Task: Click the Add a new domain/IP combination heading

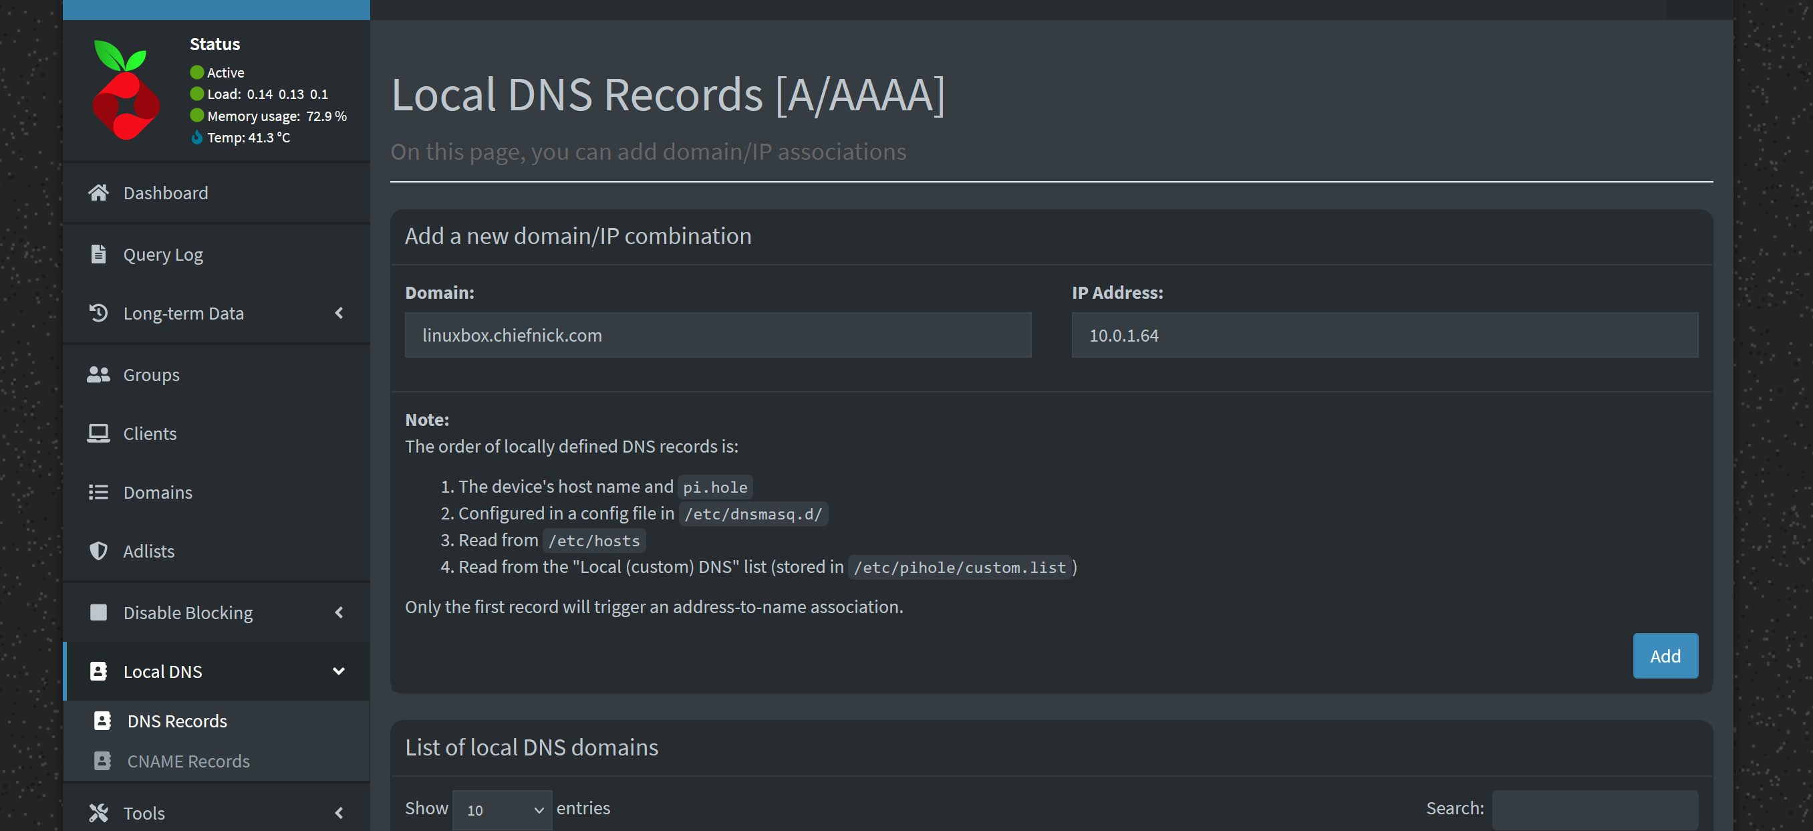Action: point(578,236)
